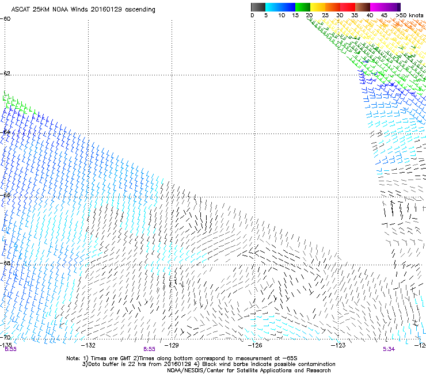The width and height of the screenshot is (426, 374).
Task: Select the -68 latitude axis label
Action: 5,263
